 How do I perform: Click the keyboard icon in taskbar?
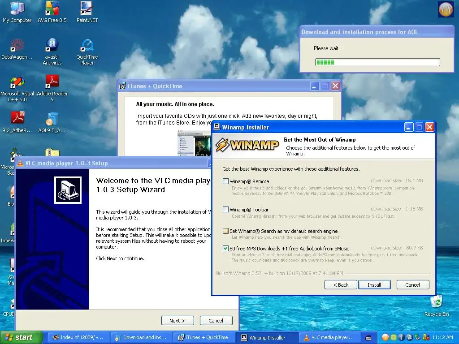(x=368, y=338)
